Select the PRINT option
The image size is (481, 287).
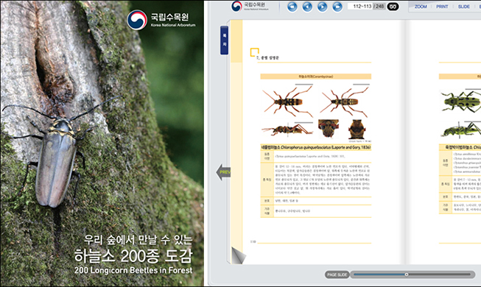tap(442, 7)
